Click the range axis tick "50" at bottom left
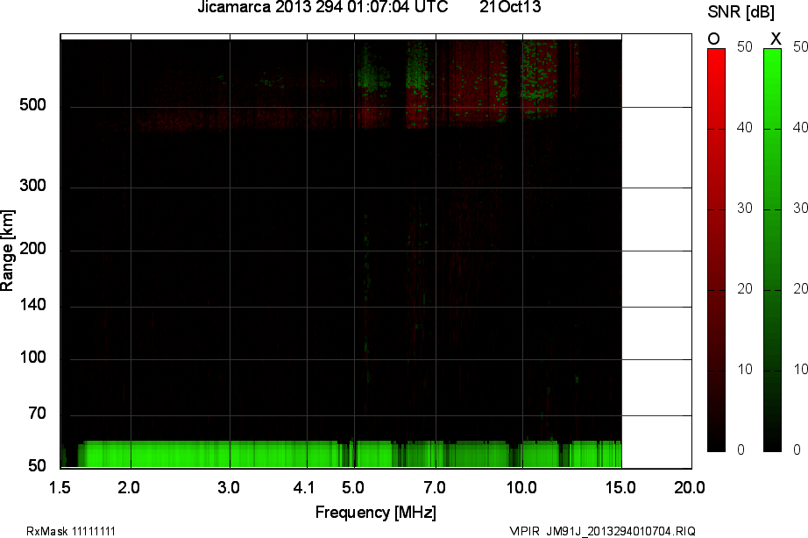Viewport: 808px width, 538px height. click(x=37, y=466)
